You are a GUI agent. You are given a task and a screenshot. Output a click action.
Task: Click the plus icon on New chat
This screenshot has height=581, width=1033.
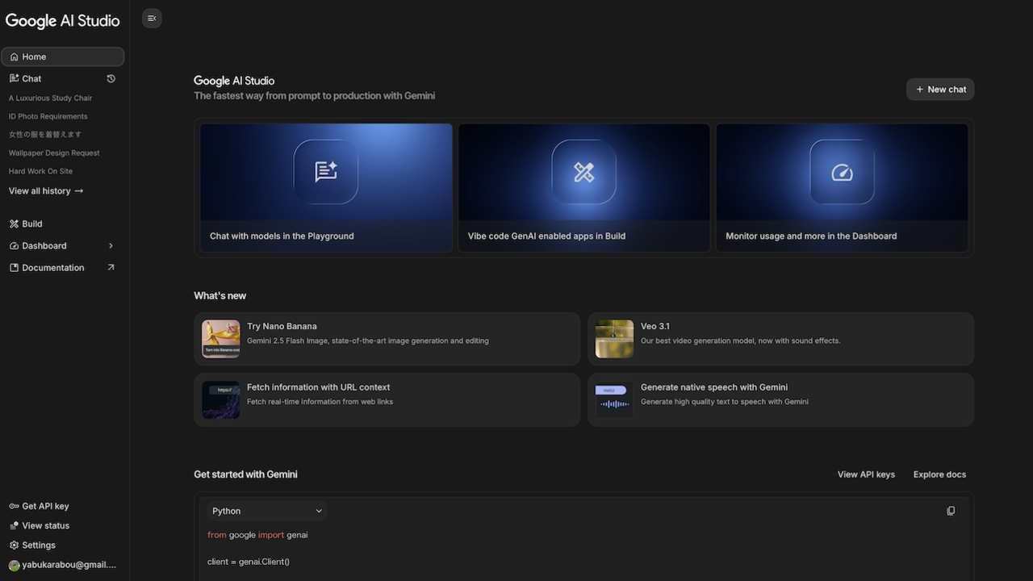(919, 90)
